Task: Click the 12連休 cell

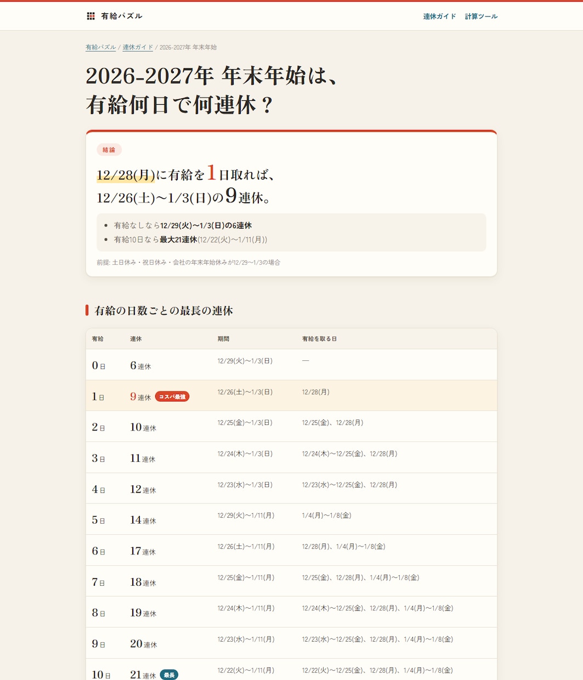Action: [x=143, y=489]
